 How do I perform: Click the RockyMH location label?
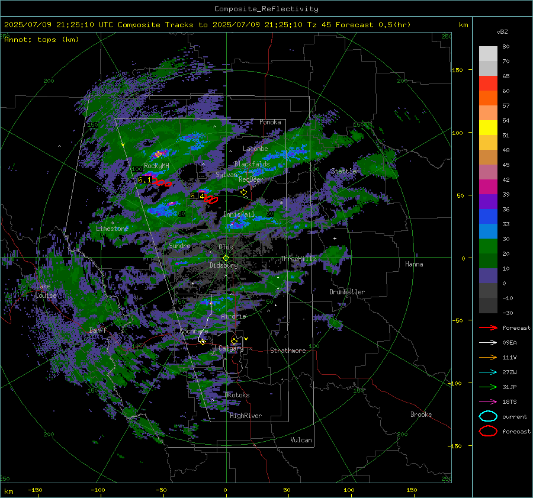(x=156, y=166)
